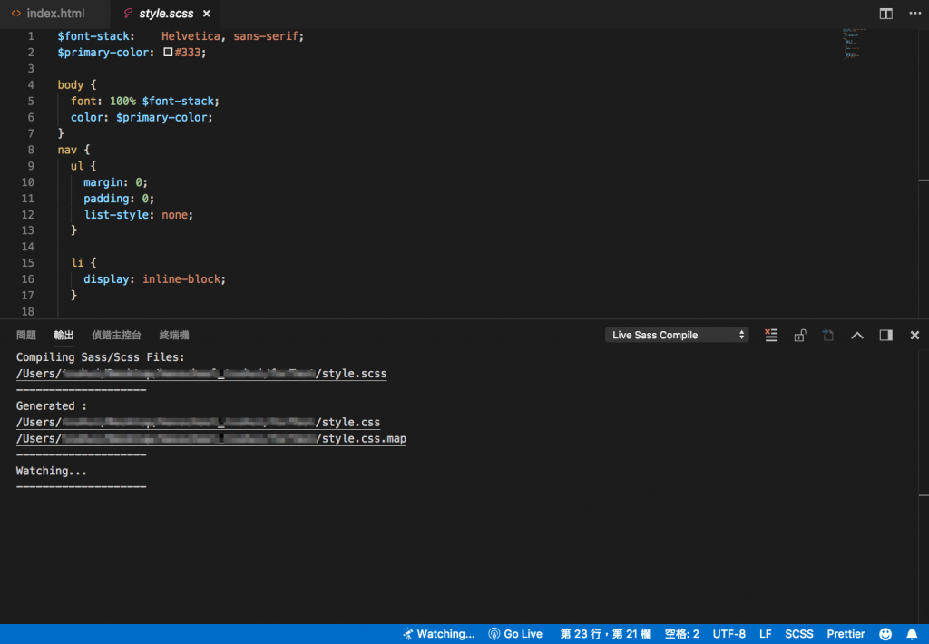Clear the output with the clear icon
The width and height of the screenshot is (929, 644).
tap(771, 335)
